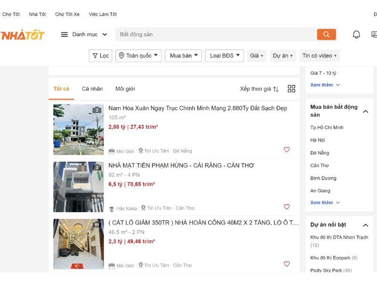Collapse the Mua bán bất động sản section
Viewport: 377px width, 283px height.
coord(366,111)
